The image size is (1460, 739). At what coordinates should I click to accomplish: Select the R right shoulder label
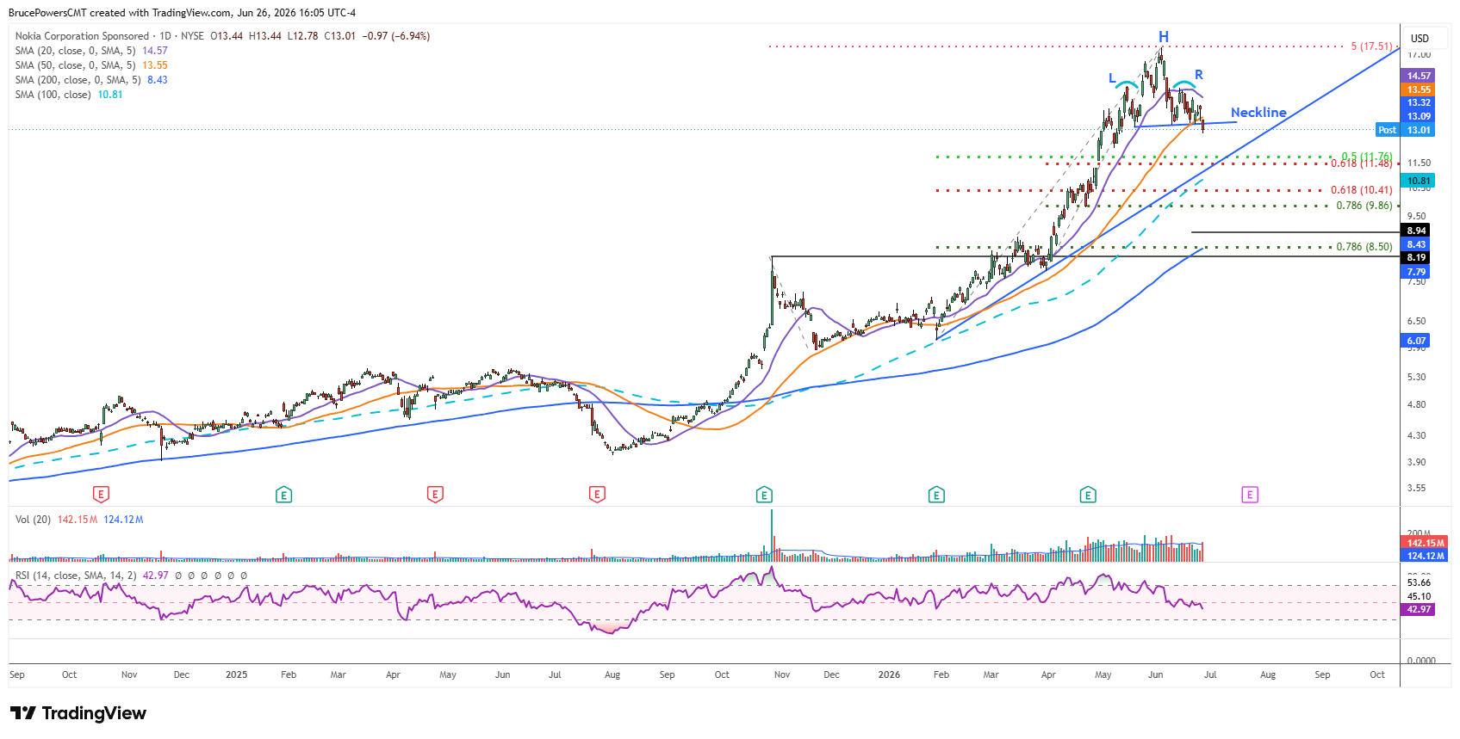[1198, 75]
